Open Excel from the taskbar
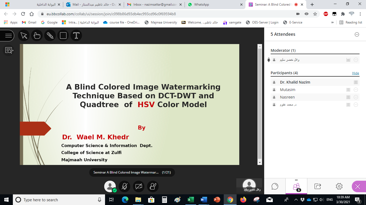This screenshot has width=366, height=205. tap(191, 200)
